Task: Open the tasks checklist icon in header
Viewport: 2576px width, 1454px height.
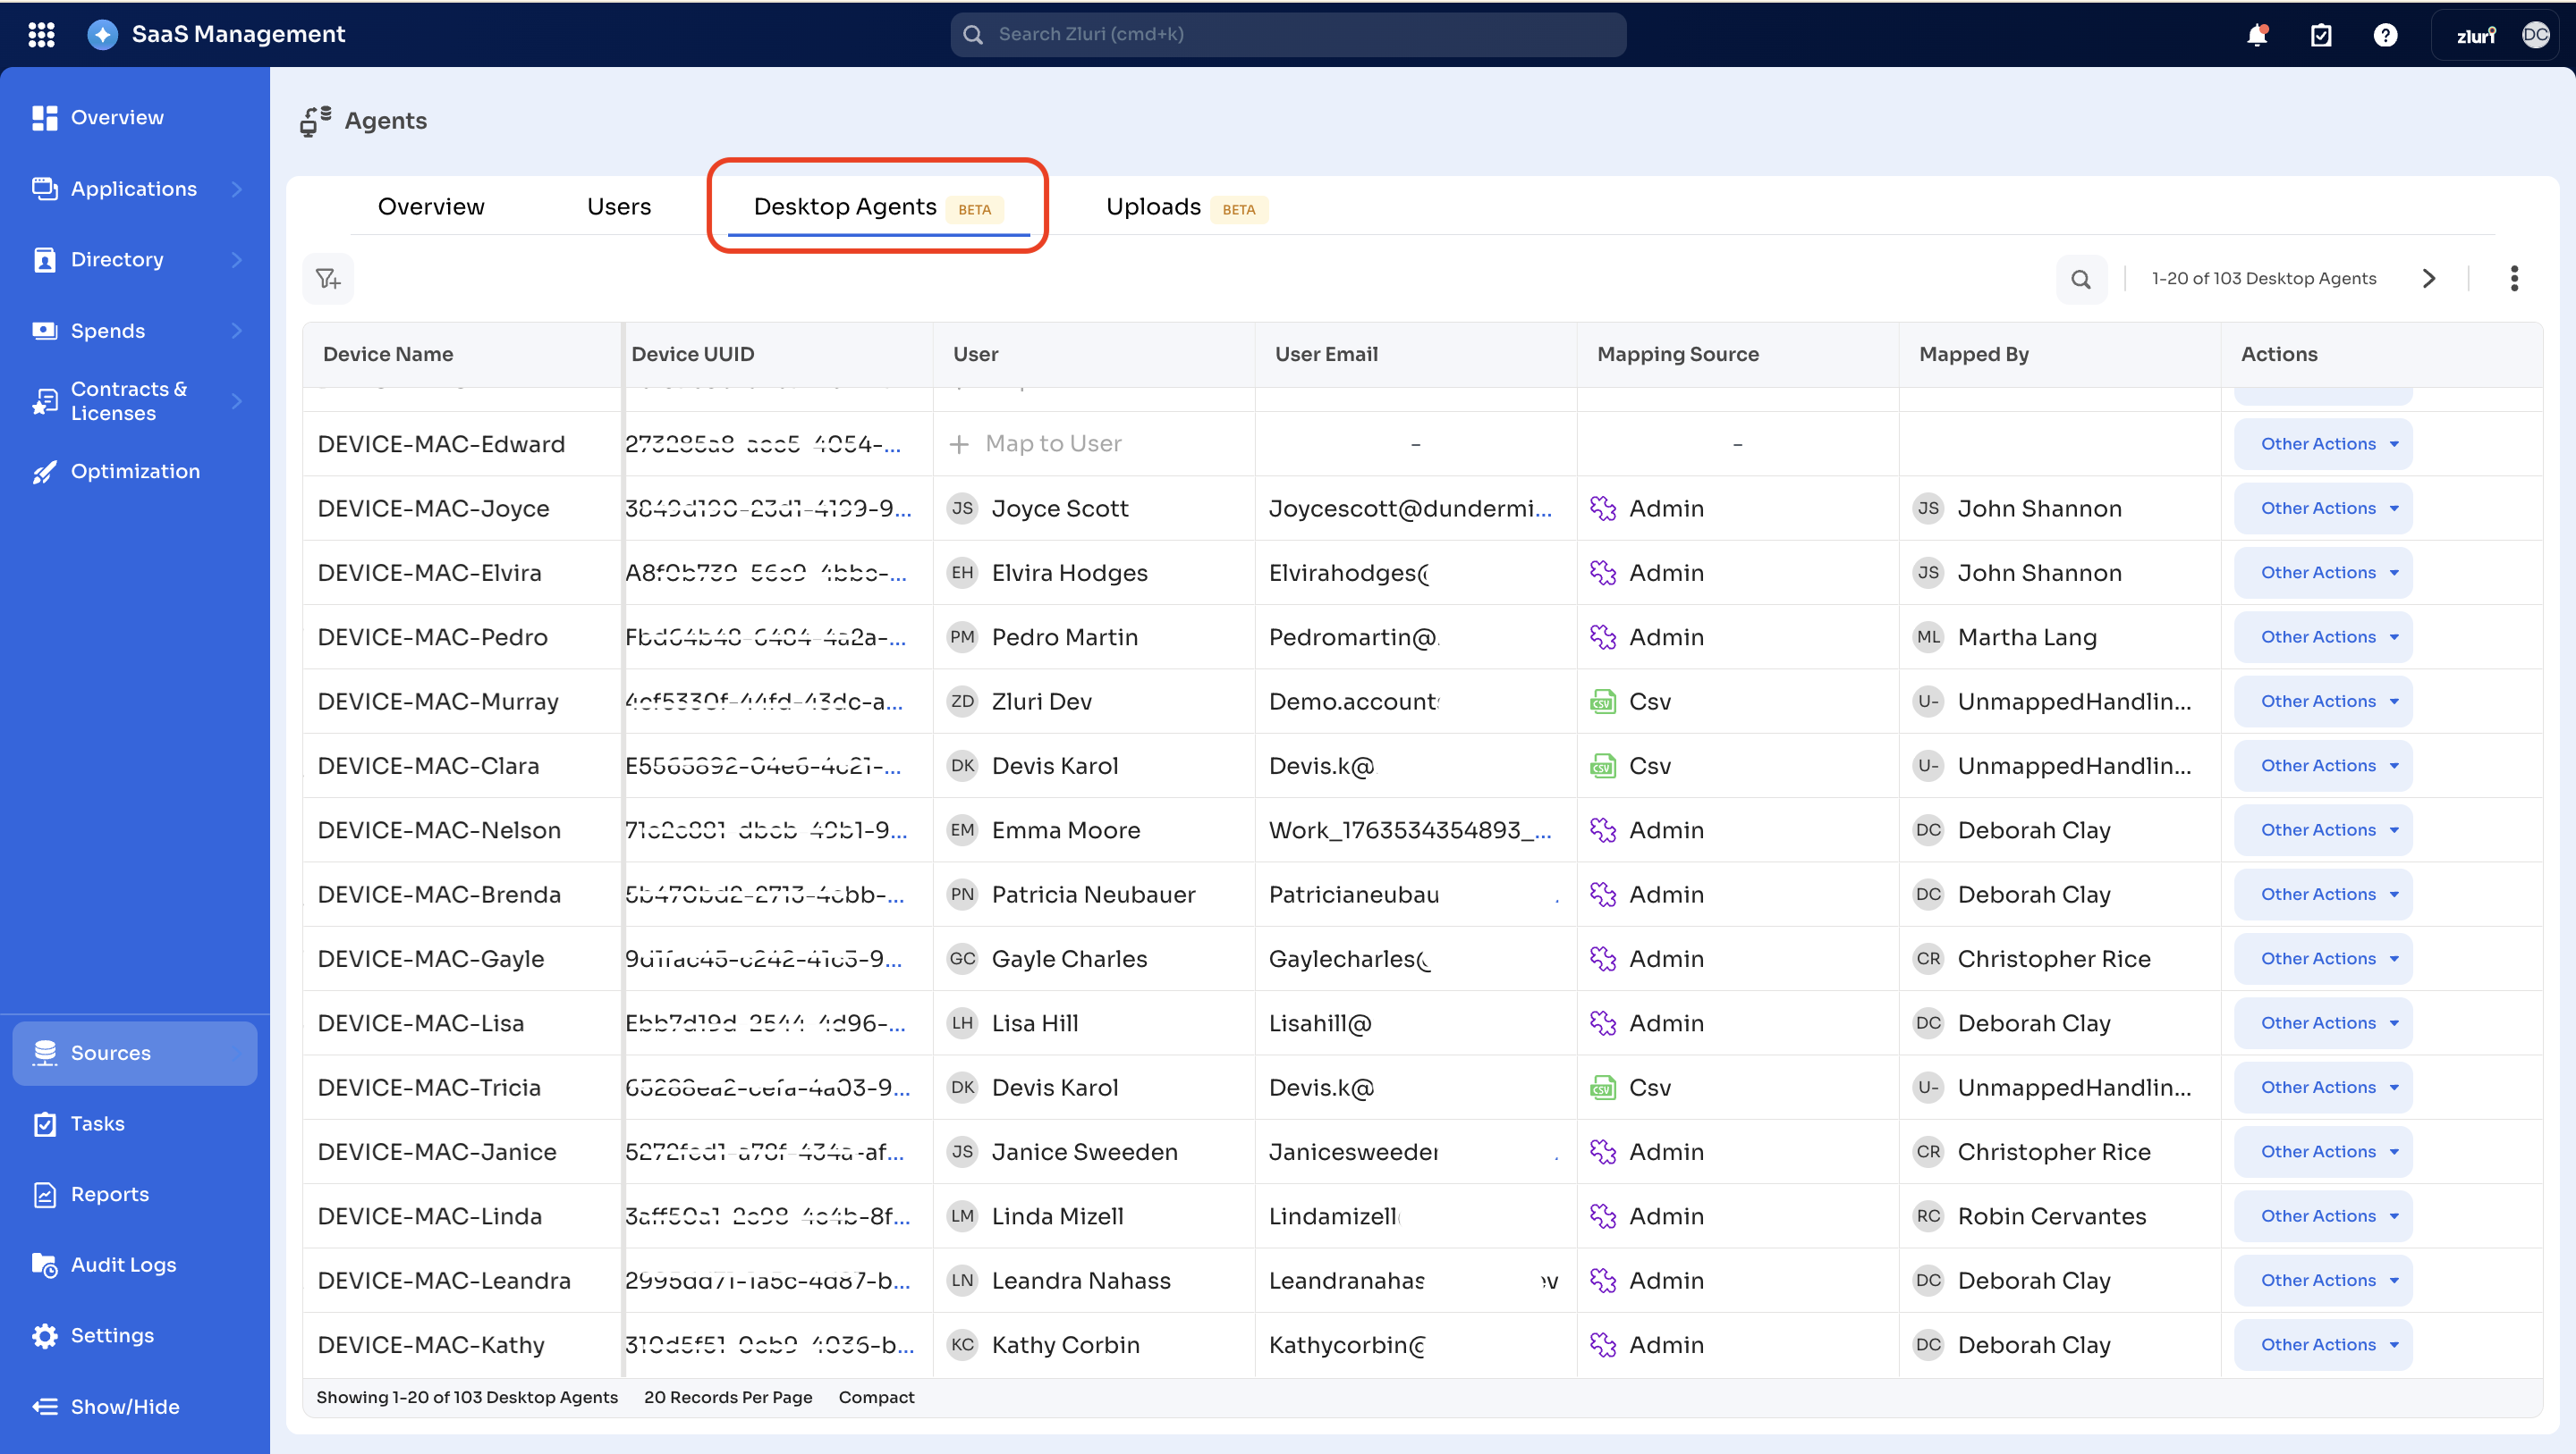Action: click(2321, 35)
